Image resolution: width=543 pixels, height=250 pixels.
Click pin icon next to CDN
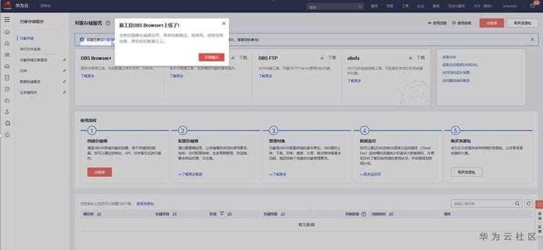click(64, 71)
